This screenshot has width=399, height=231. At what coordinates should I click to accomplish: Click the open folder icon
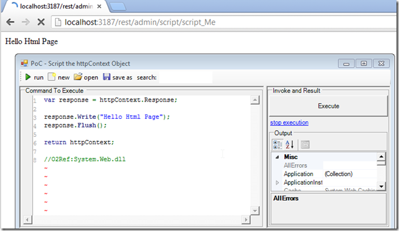pos(78,77)
